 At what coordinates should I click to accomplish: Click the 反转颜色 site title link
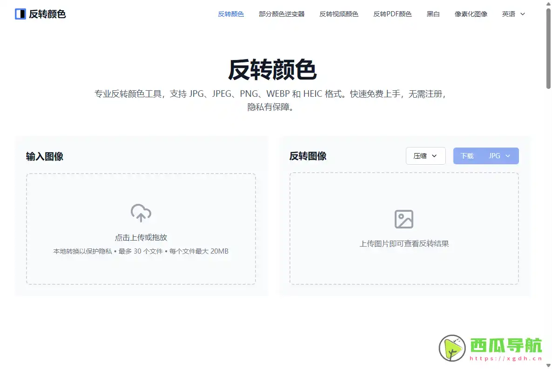pos(47,14)
